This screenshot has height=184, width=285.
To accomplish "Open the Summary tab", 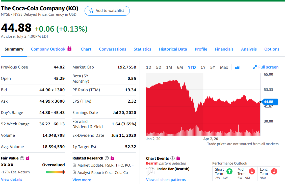I will click(14, 49).
